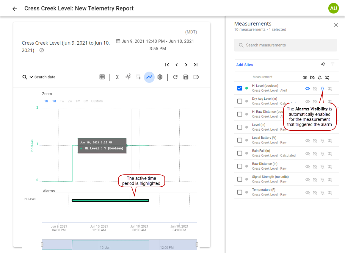This screenshot has width=345, height=253.
Task: Go back using the header arrow
Action: (x=15, y=9)
